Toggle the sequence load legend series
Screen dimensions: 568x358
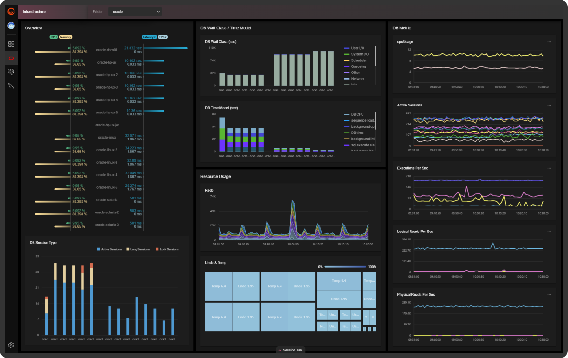pyautogui.click(x=359, y=120)
